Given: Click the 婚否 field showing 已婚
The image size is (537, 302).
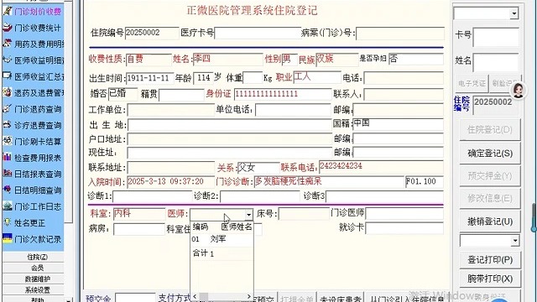Looking at the screenshot, I should [x=123, y=94].
